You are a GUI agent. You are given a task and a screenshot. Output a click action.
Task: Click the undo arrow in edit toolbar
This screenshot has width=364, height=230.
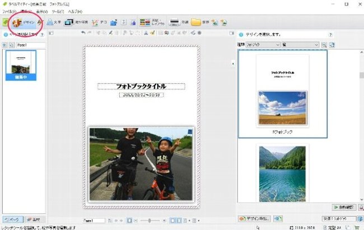pos(83,32)
